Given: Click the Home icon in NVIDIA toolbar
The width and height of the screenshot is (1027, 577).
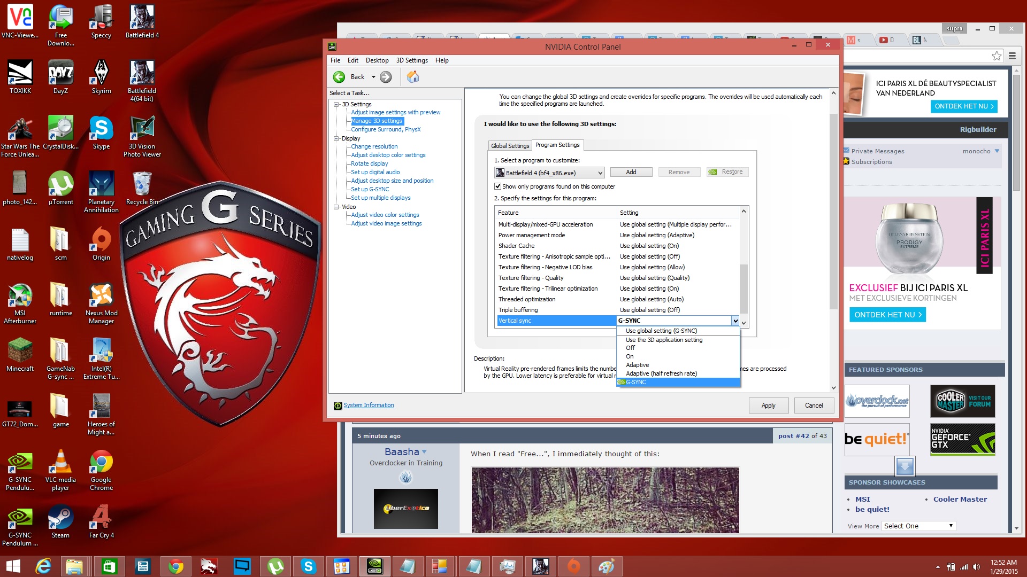Looking at the screenshot, I should (x=412, y=77).
